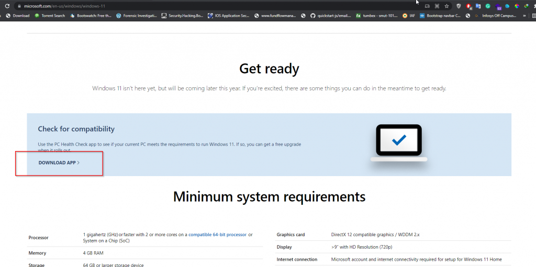Click the Get ready heading
The width and height of the screenshot is (536, 267).
click(x=269, y=68)
